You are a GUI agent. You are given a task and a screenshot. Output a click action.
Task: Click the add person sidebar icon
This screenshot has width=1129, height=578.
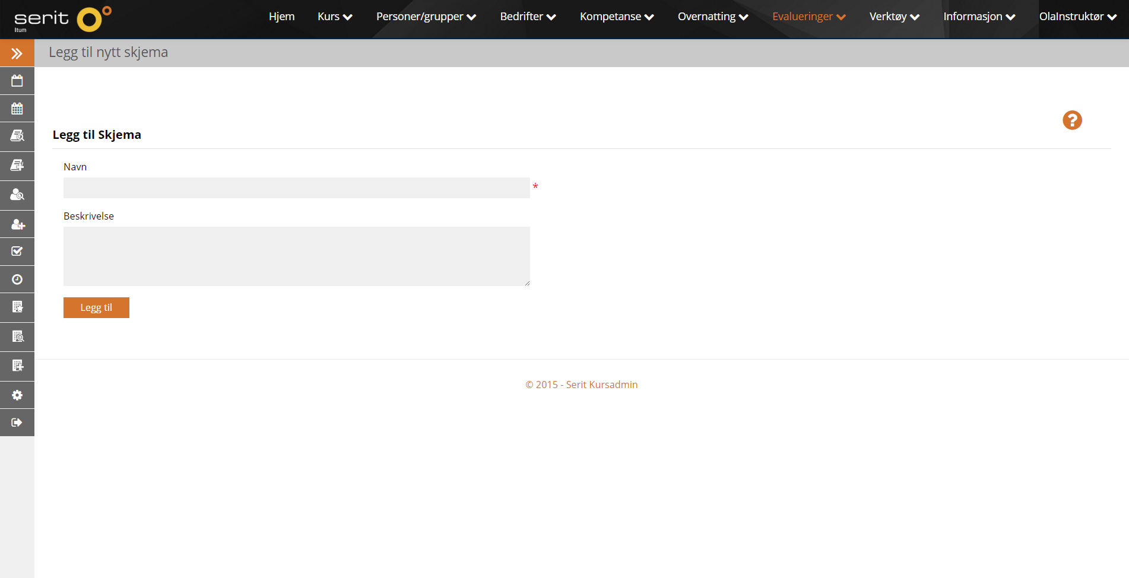(x=17, y=224)
